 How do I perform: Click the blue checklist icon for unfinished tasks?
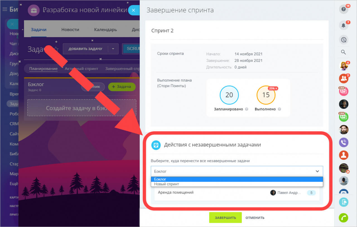click(156, 145)
